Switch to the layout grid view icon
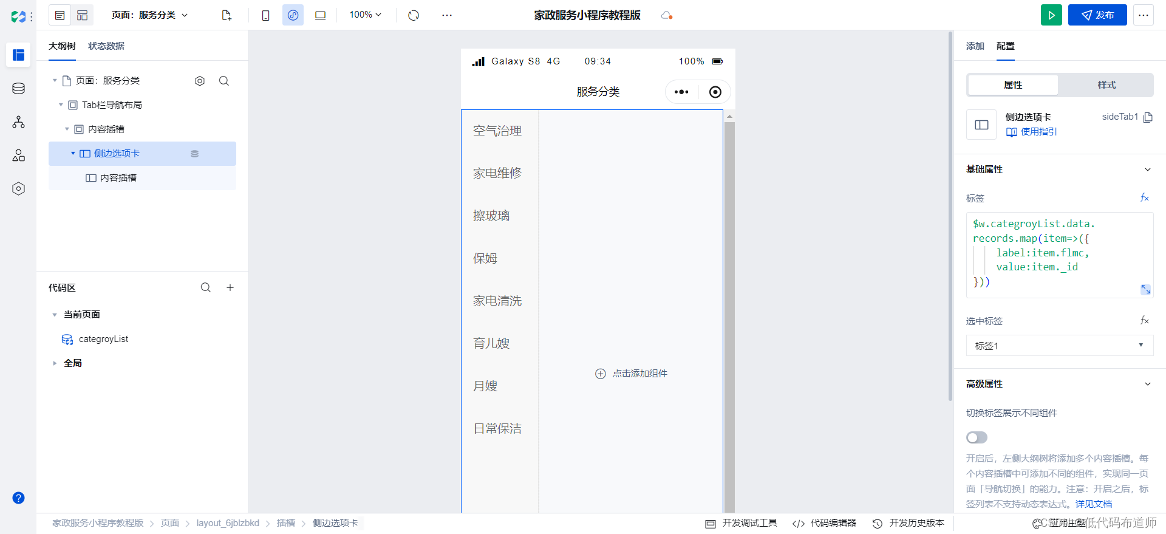Viewport: 1166px width, 534px height. pos(83,15)
